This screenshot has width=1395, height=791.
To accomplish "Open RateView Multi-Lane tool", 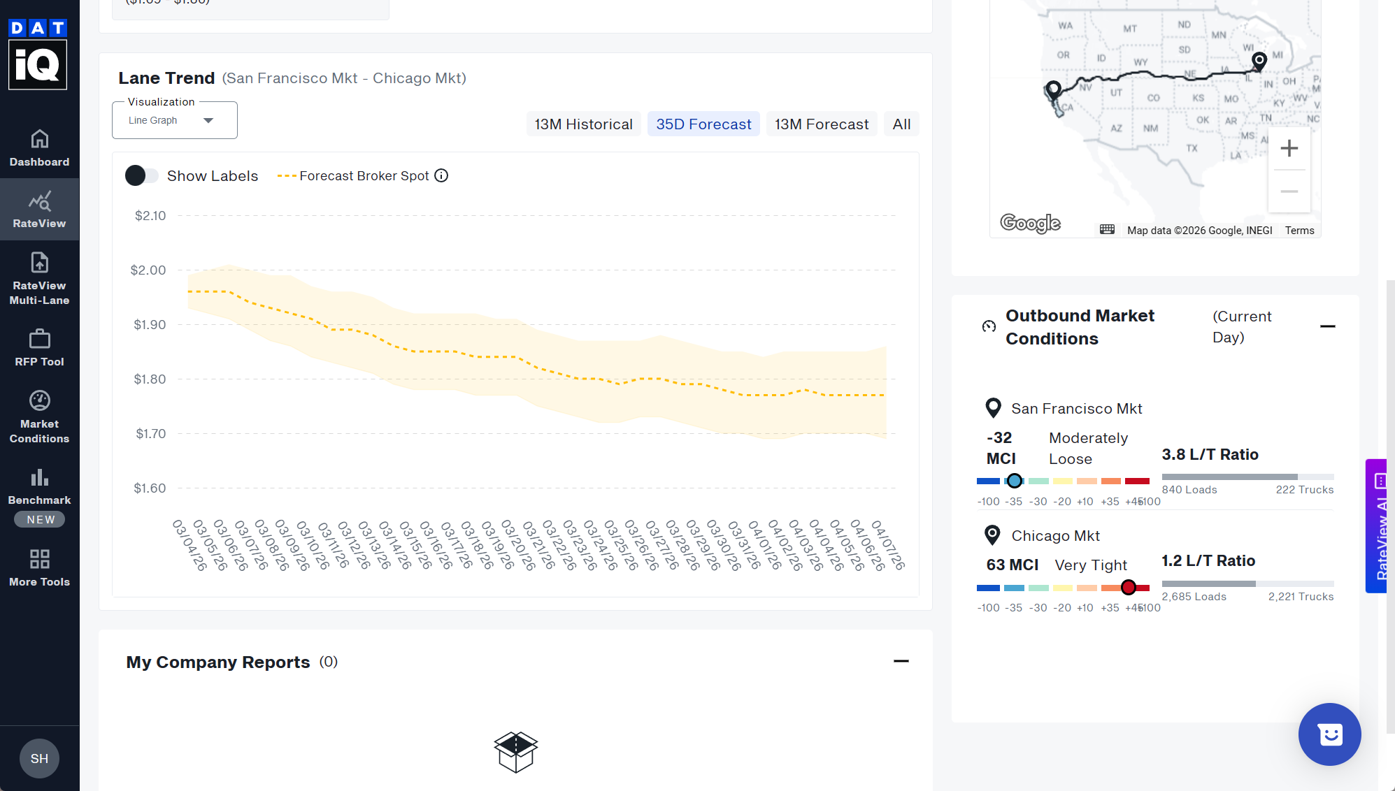I will (39, 263).
